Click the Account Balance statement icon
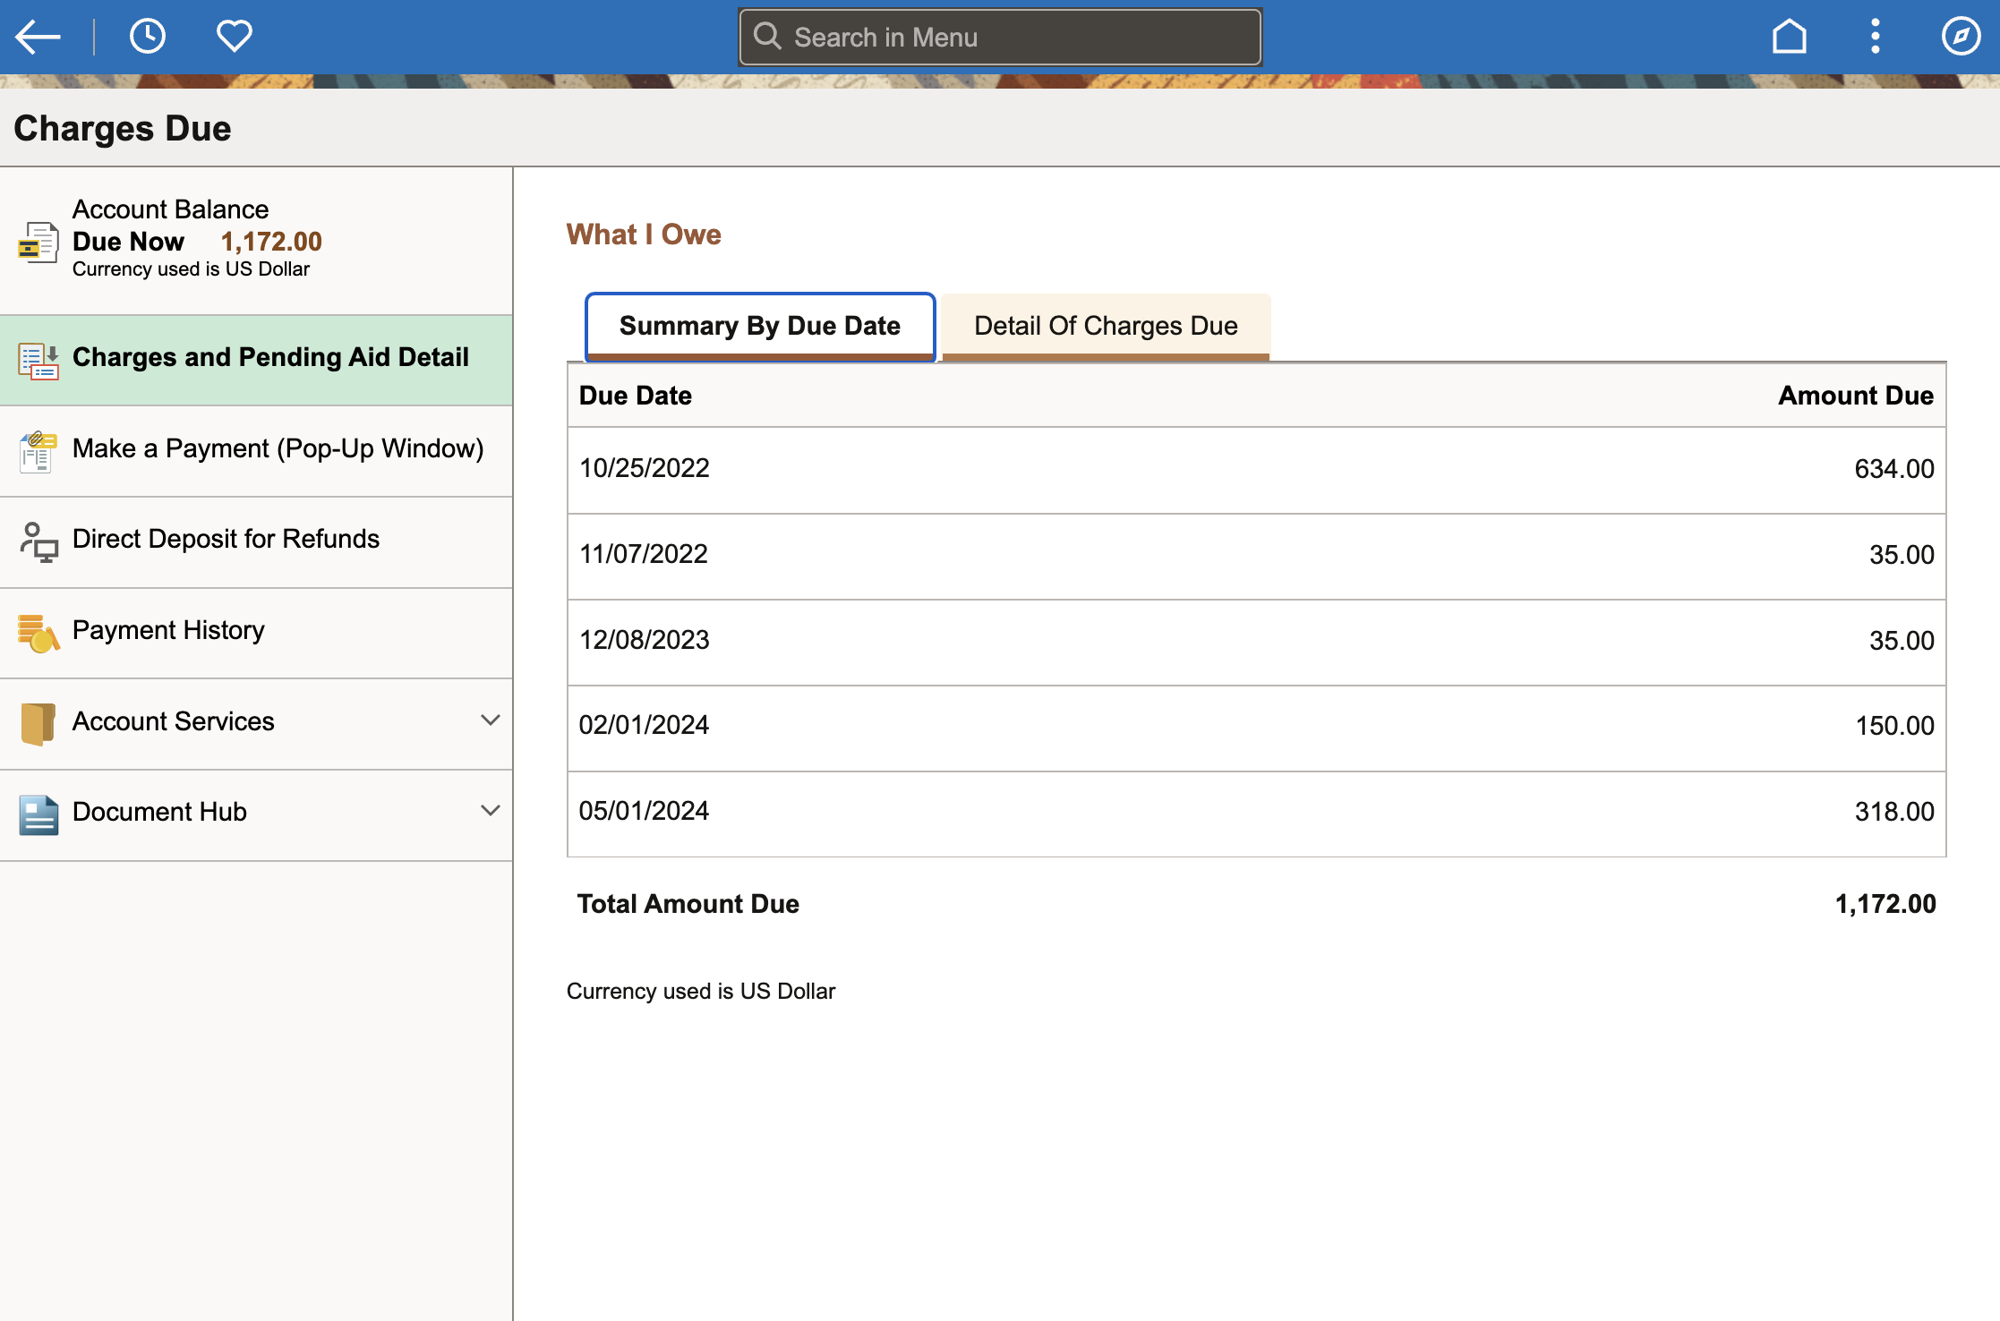Viewport: 2000px width, 1321px height. [x=38, y=243]
